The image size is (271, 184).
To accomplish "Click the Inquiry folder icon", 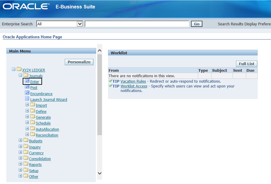I will 26,146.
